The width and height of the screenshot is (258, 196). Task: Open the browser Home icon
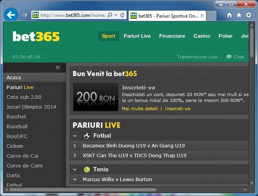point(229,15)
